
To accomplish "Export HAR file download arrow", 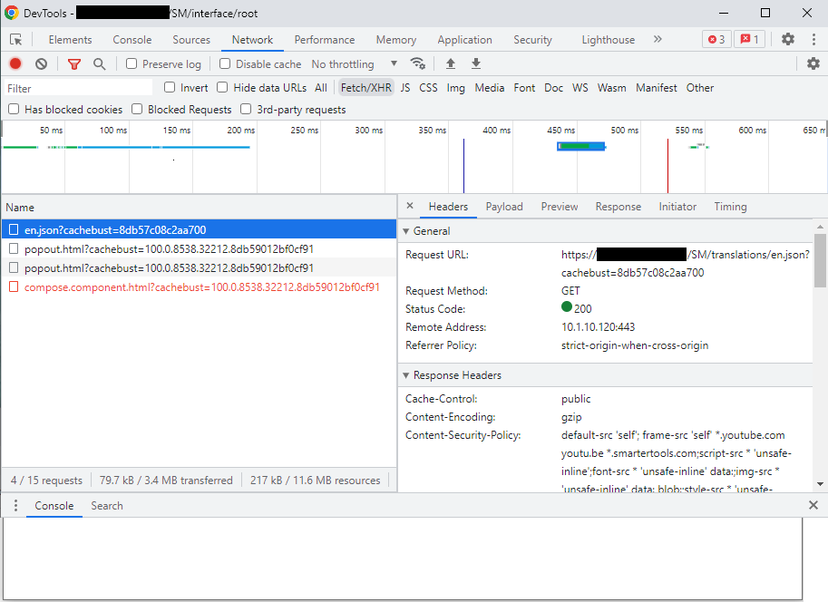I will tap(476, 63).
